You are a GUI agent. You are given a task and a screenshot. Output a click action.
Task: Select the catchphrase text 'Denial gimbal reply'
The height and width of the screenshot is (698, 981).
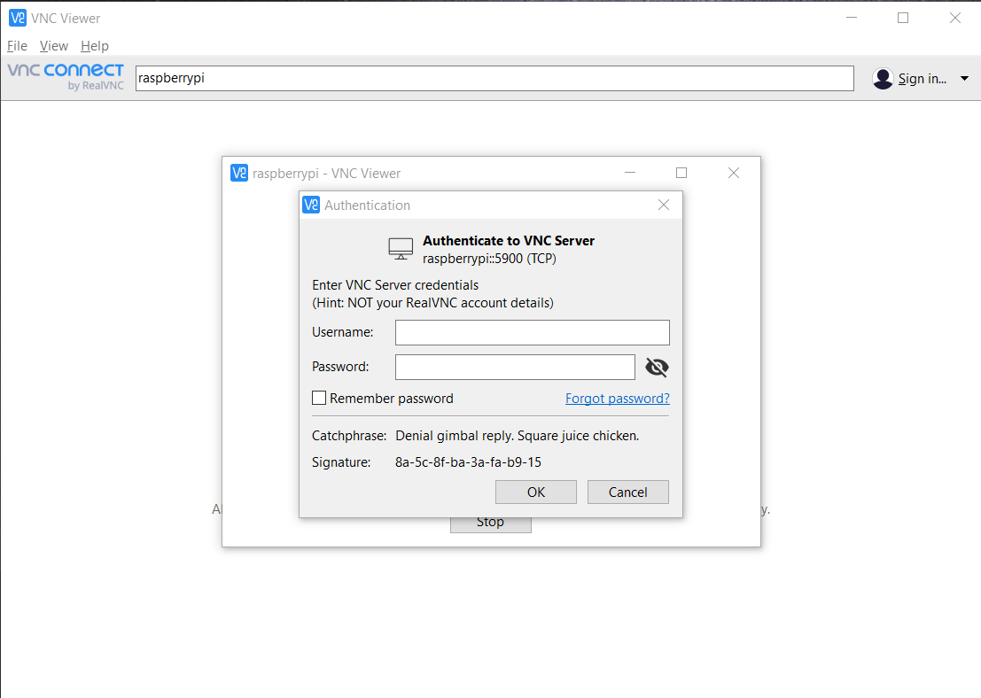[455, 435]
